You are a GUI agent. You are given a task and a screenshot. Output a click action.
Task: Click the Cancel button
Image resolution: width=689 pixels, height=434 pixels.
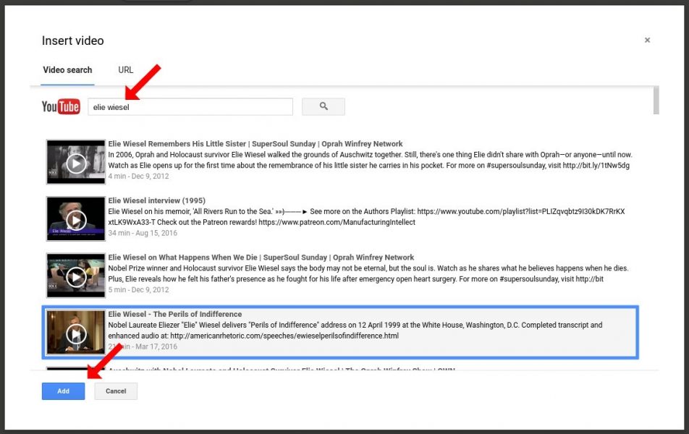(x=115, y=391)
